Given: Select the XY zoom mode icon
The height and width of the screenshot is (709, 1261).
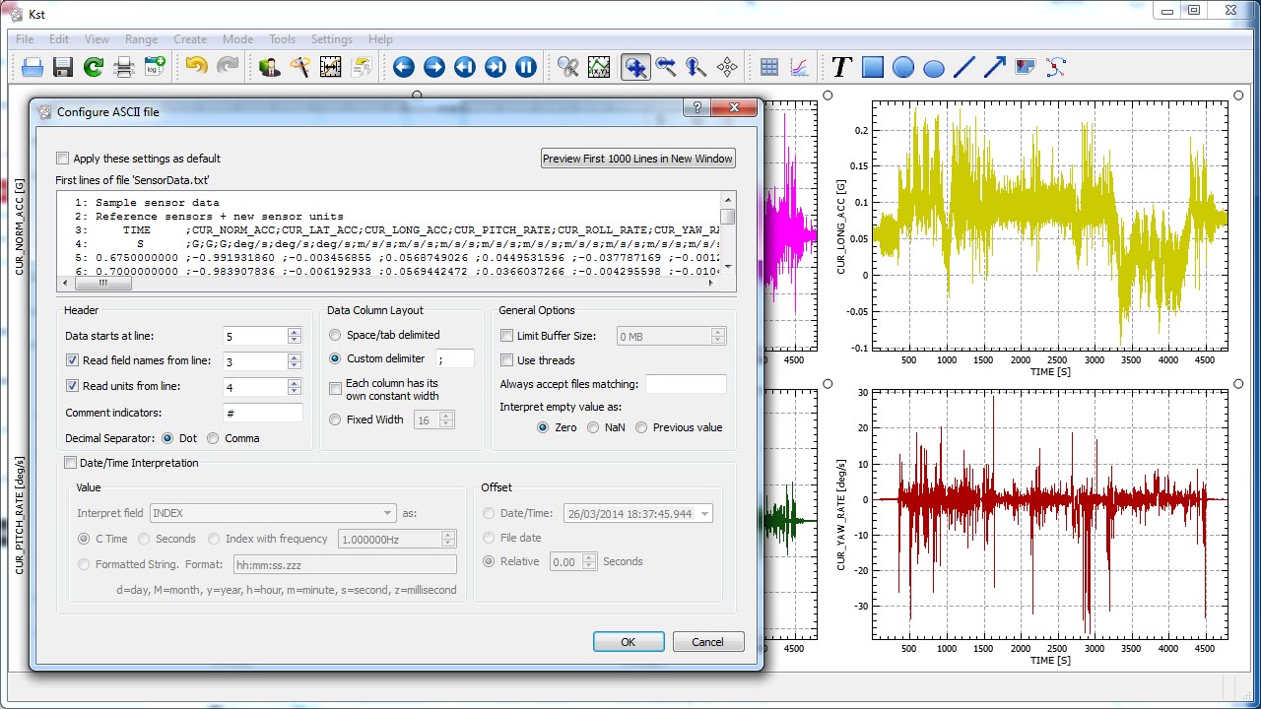Looking at the screenshot, I should pyautogui.click(x=635, y=67).
